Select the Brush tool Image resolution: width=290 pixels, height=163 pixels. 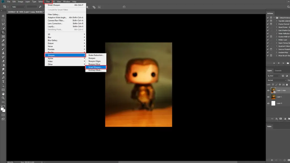point(3,49)
